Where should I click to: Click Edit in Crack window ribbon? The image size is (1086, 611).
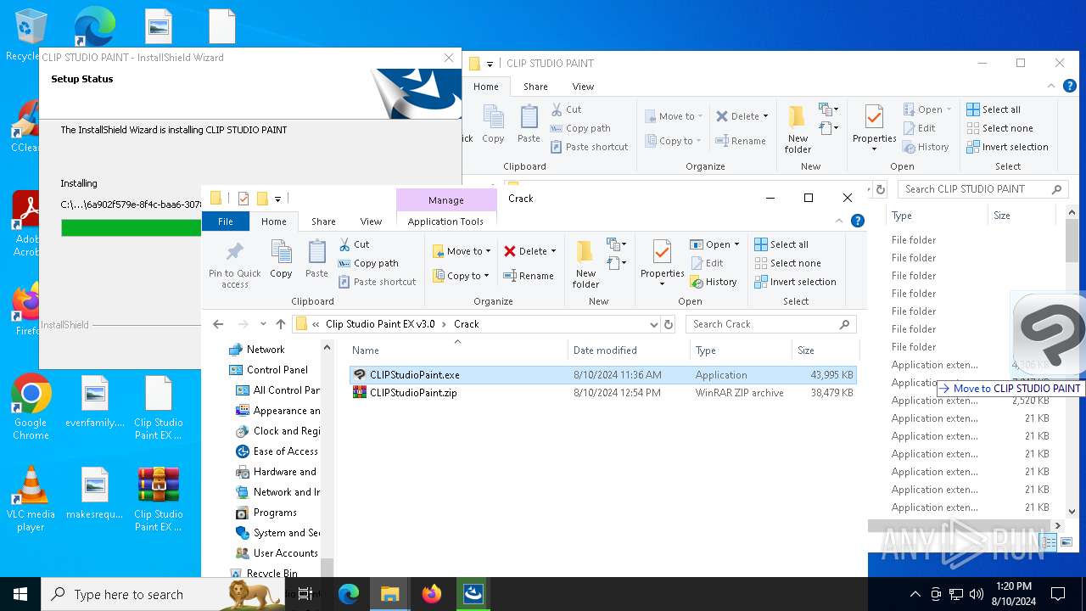click(x=707, y=263)
